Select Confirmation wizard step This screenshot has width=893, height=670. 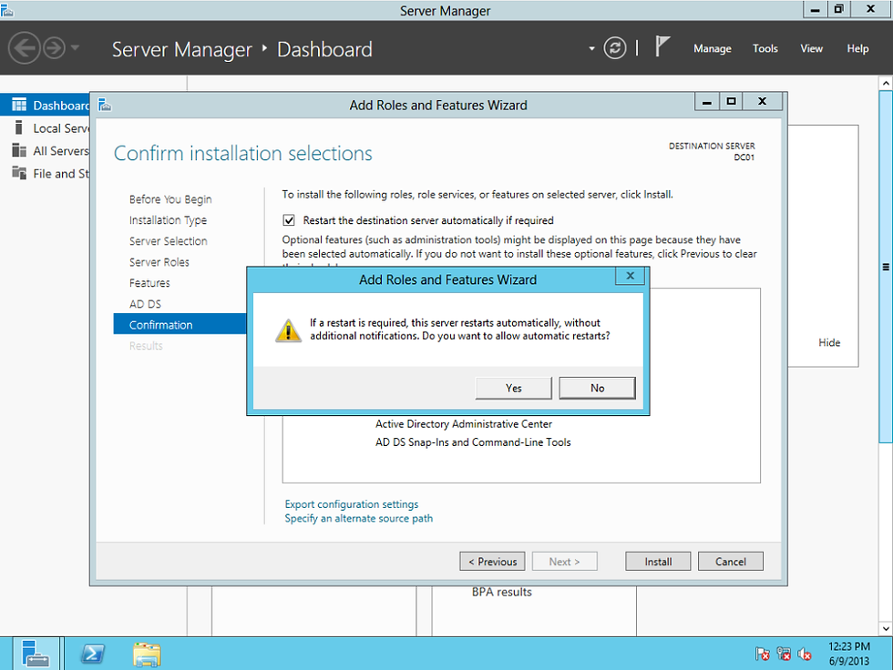180,325
